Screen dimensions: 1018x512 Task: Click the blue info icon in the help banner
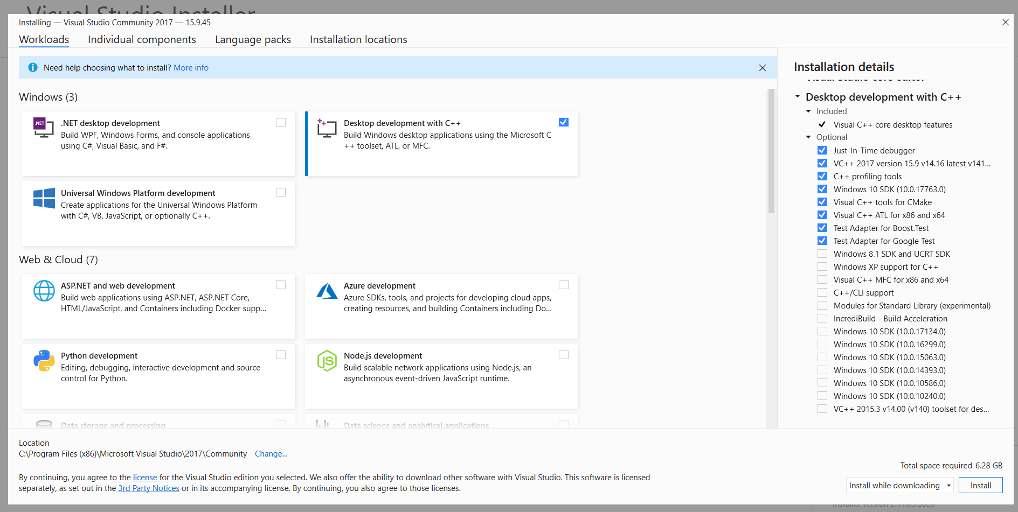click(33, 67)
